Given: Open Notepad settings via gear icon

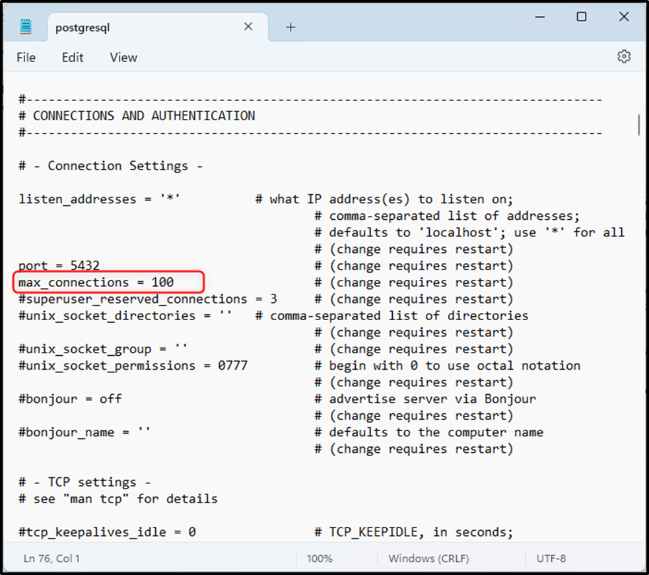Looking at the screenshot, I should tap(624, 57).
